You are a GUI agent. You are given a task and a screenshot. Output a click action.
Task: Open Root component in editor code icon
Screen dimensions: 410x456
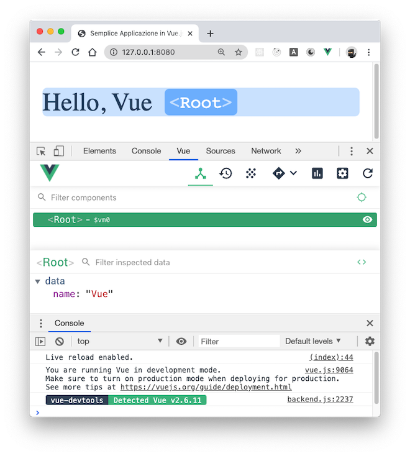coord(362,262)
